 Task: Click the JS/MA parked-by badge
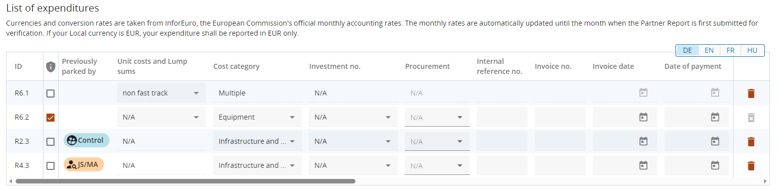click(84, 164)
